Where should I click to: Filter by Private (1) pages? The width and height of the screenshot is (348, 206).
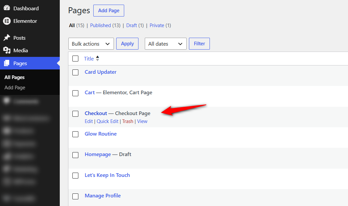[x=160, y=25]
